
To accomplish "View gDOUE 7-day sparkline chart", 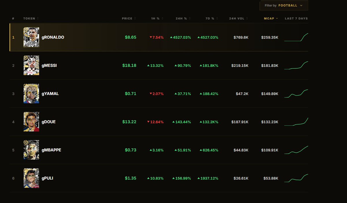I will [296, 122].
